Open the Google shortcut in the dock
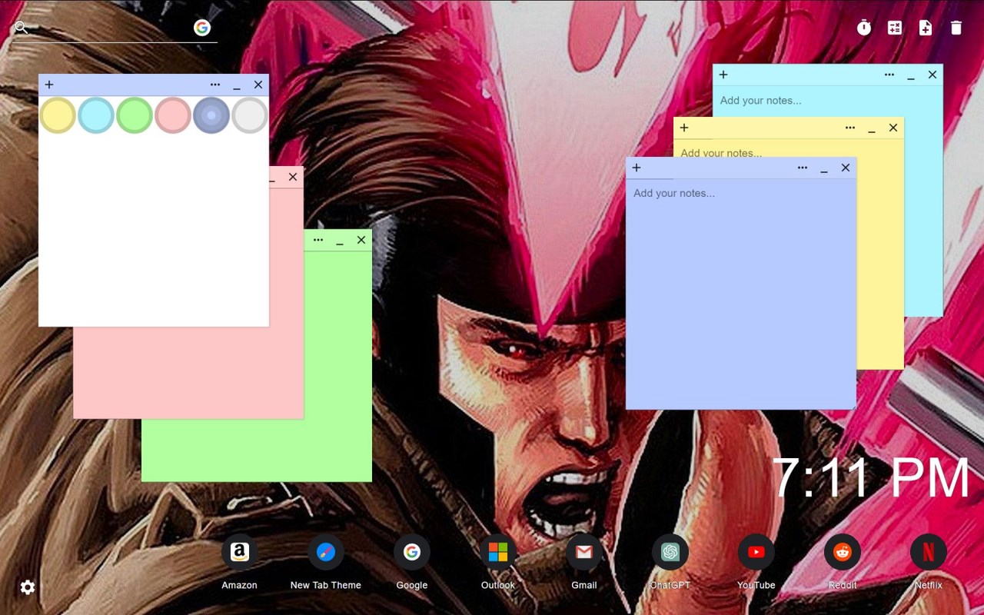The width and height of the screenshot is (984, 615). [412, 552]
